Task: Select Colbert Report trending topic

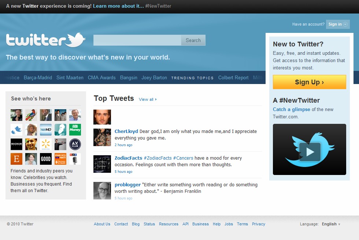Action: tap(233, 78)
